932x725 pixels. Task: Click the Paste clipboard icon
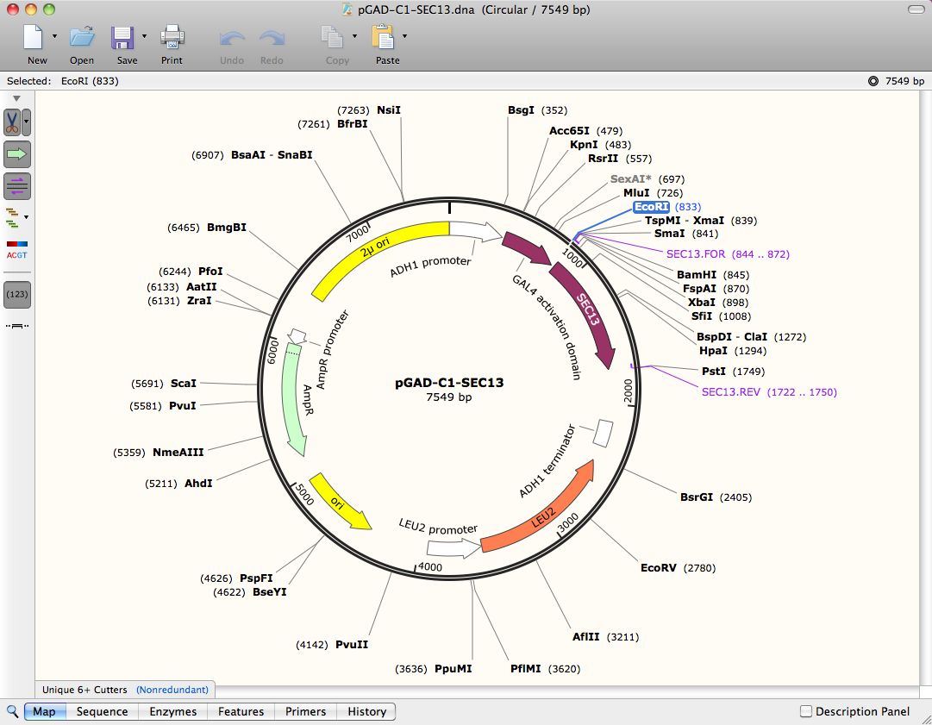pyautogui.click(x=382, y=38)
